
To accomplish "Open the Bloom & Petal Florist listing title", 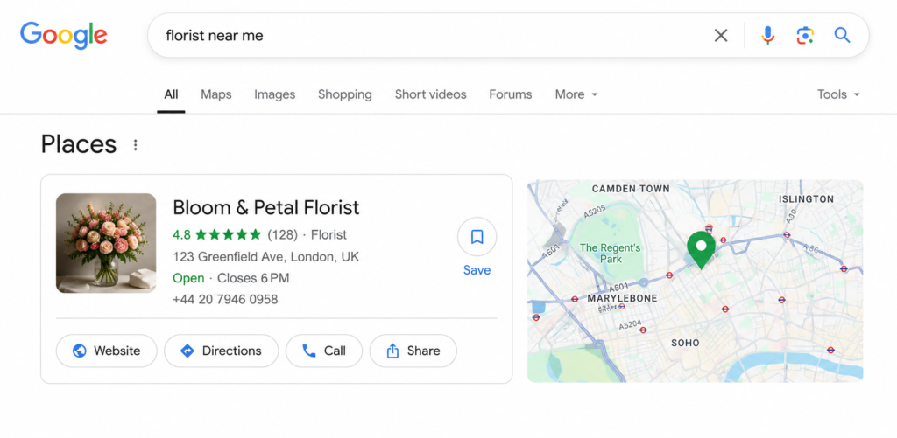I will (266, 207).
